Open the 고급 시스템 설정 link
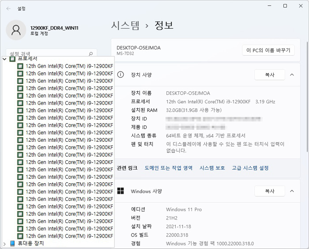The image size is (309, 249). pyautogui.click(x=250, y=168)
